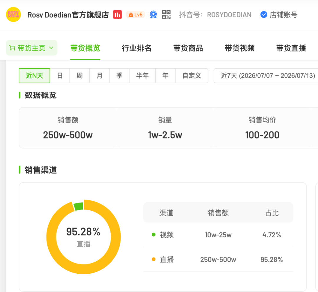Click the 销售均价 100-200 value
318x292 pixels.
coord(262,135)
